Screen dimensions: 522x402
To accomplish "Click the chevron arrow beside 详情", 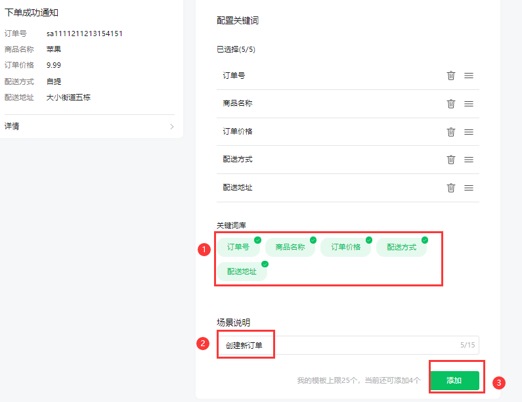I will click(x=171, y=126).
